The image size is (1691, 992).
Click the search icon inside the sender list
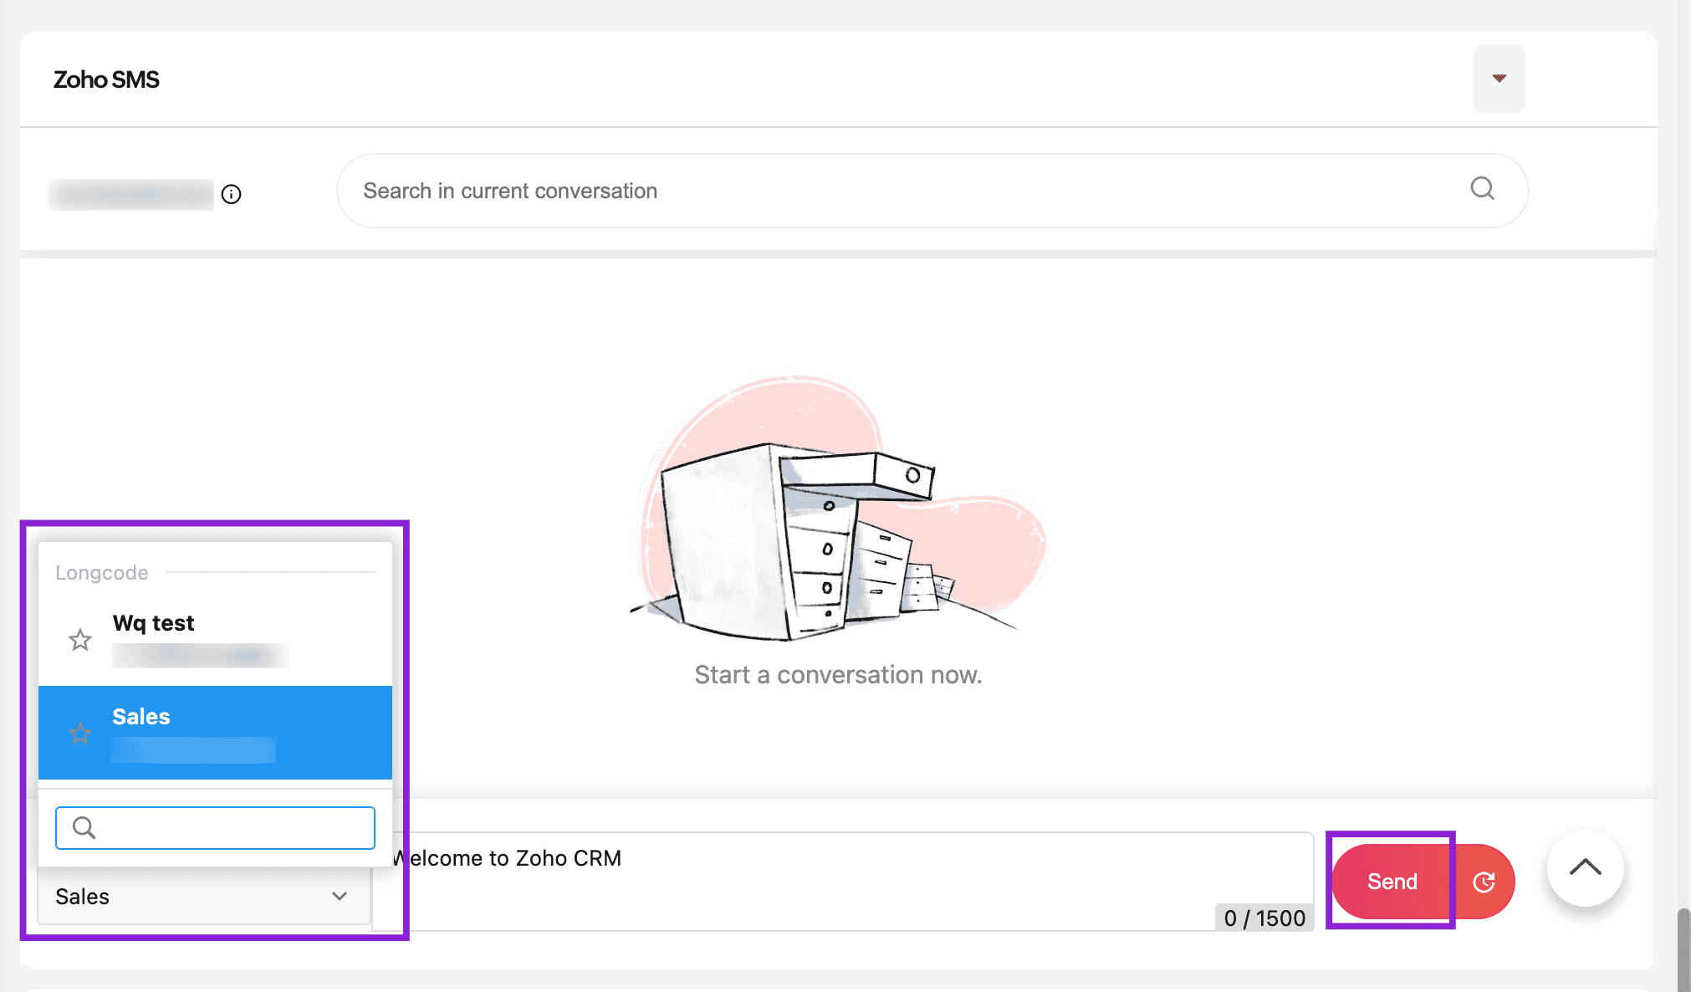(84, 828)
